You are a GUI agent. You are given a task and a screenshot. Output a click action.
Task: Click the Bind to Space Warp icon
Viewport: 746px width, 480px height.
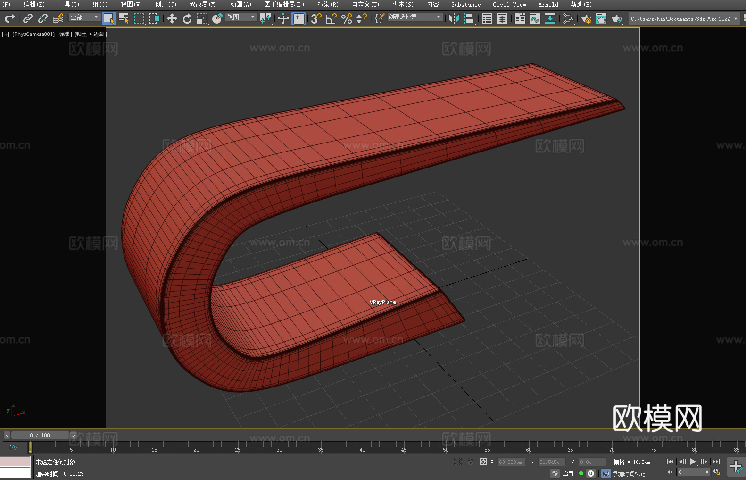pos(58,18)
